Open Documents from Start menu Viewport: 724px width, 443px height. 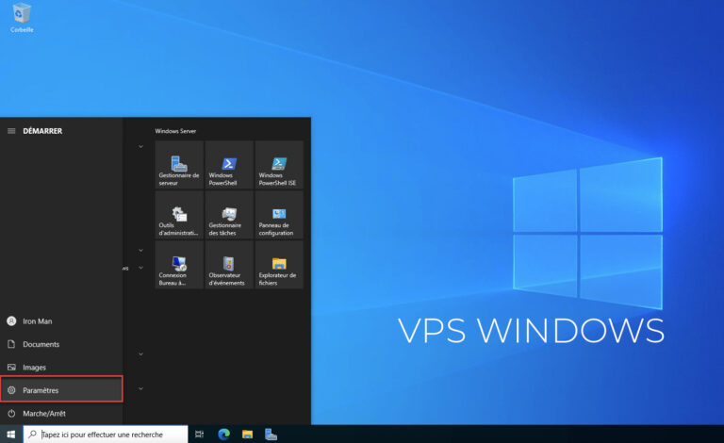[x=61, y=344]
